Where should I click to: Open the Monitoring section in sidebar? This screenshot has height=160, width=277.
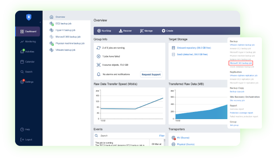pos(28,41)
